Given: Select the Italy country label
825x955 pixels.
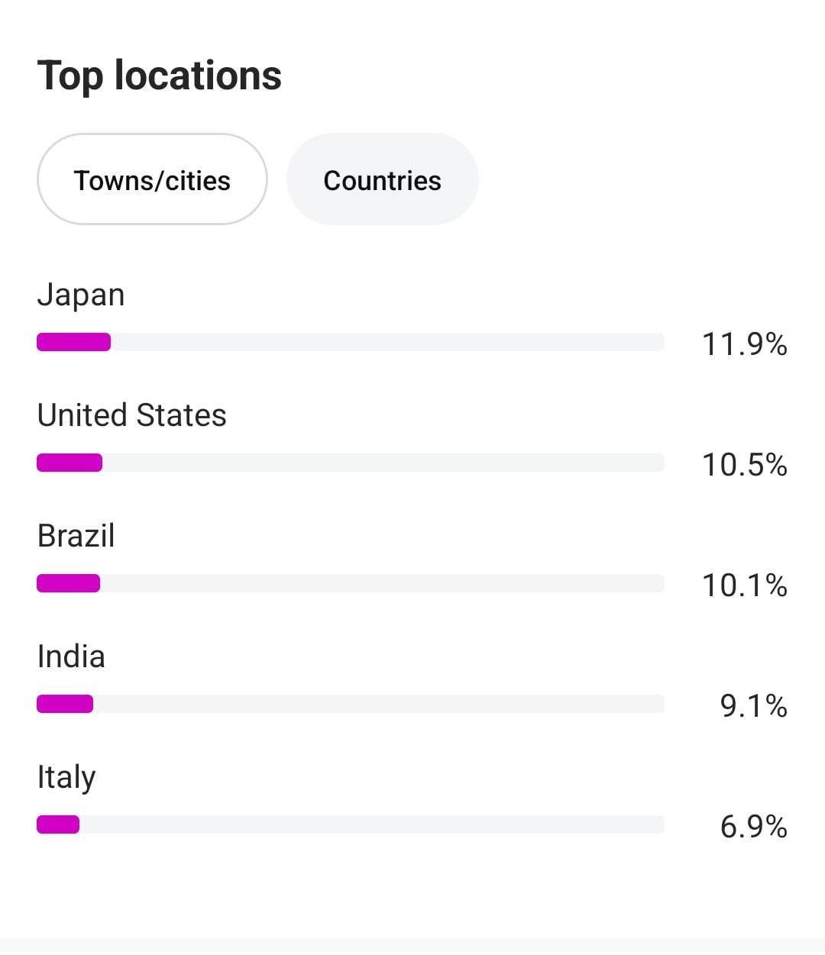Looking at the screenshot, I should (x=66, y=778).
